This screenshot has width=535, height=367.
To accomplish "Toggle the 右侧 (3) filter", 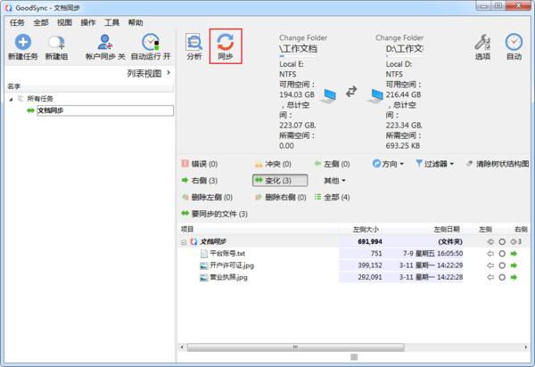I will pos(200,181).
